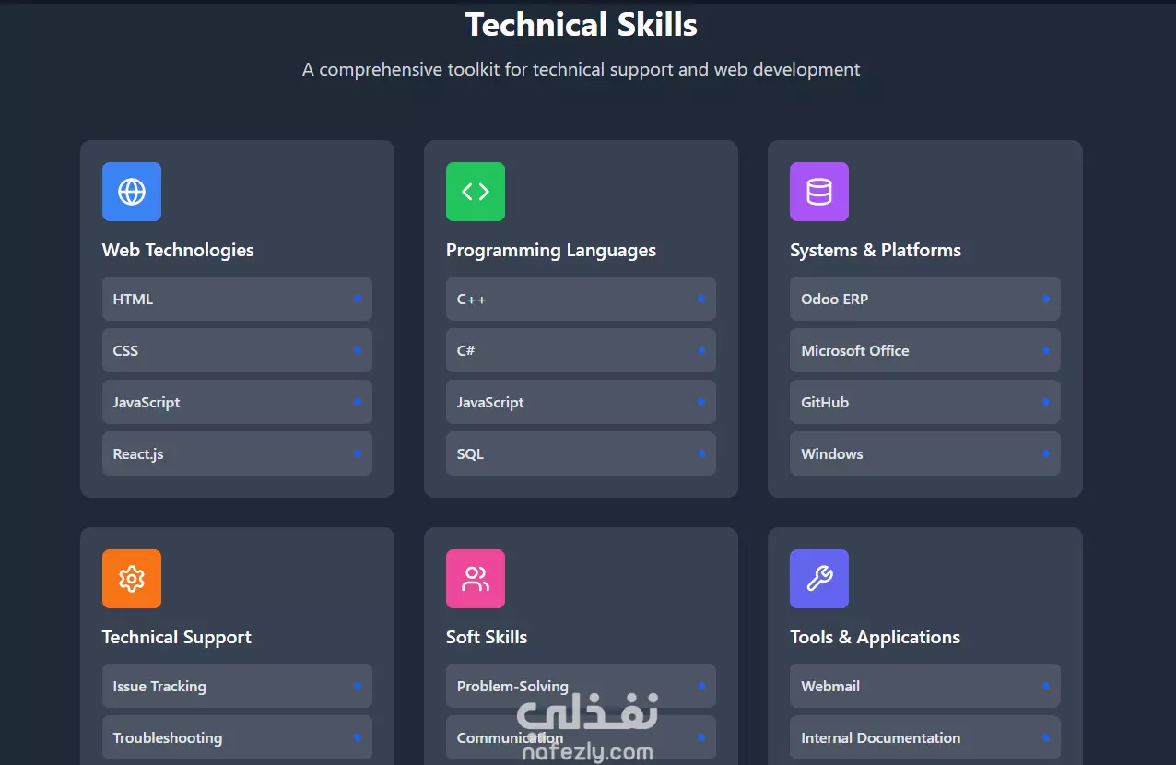Select the Webmail row

coord(925,686)
